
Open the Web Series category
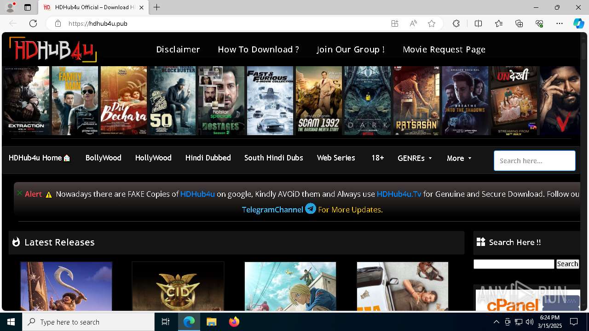pos(336,158)
